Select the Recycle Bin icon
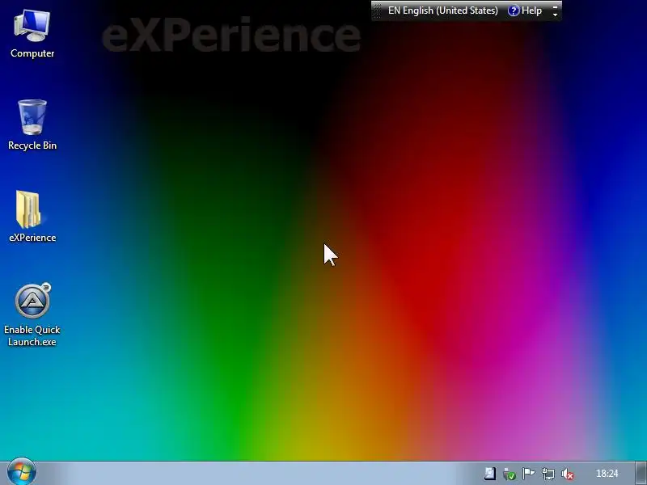This screenshot has height=485, width=647. pyautogui.click(x=32, y=125)
